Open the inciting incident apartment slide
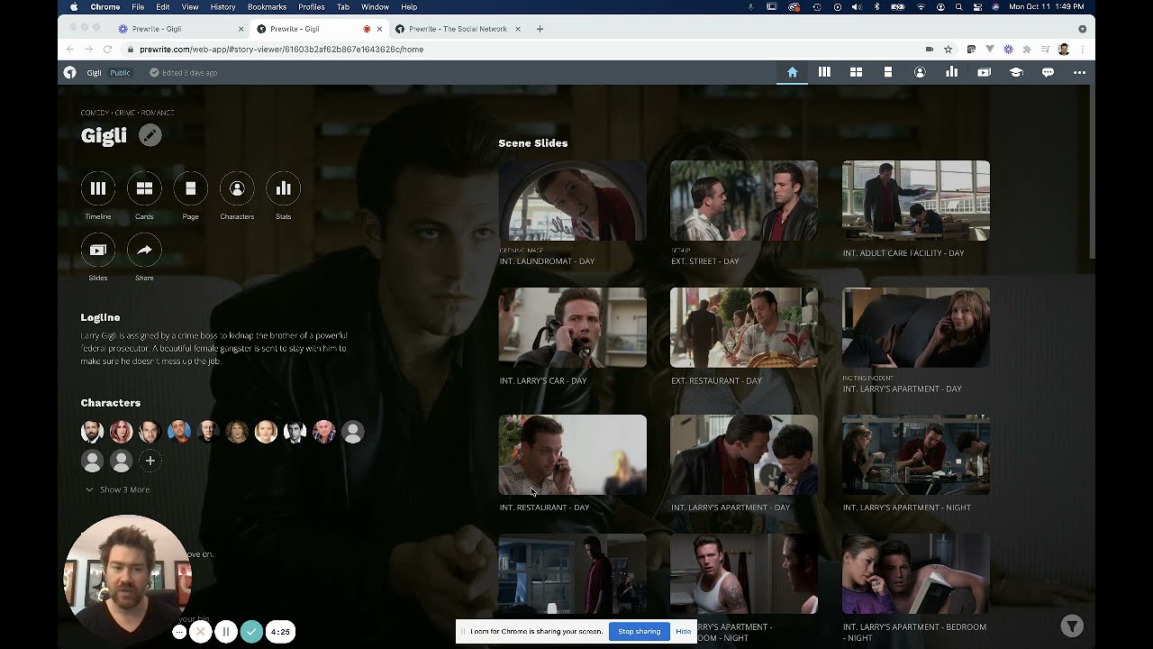This screenshot has height=649, width=1153. pos(916,327)
